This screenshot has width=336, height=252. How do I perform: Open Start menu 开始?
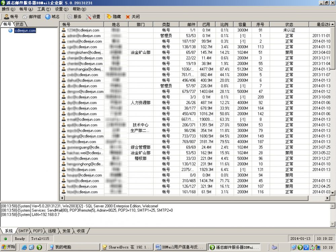point(8,247)
